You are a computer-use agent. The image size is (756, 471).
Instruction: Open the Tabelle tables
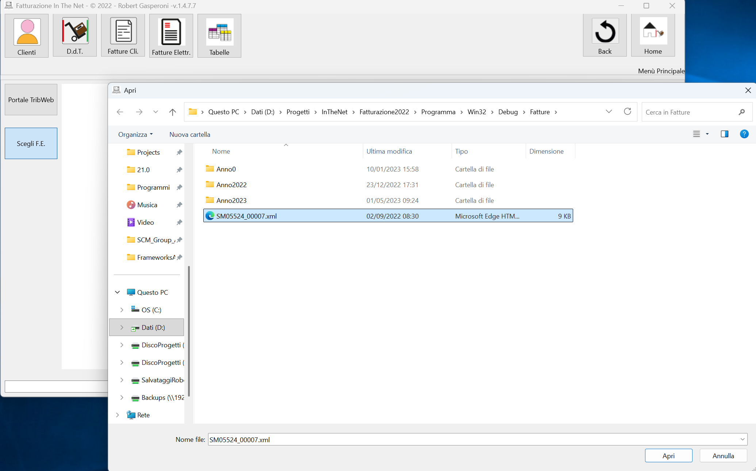219,36
